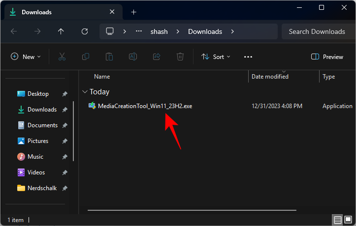Add a new tab with plus button
Image resolution: width=356 pixels, height=226 pixels.
pyautogui.click(x=133, y=12)
